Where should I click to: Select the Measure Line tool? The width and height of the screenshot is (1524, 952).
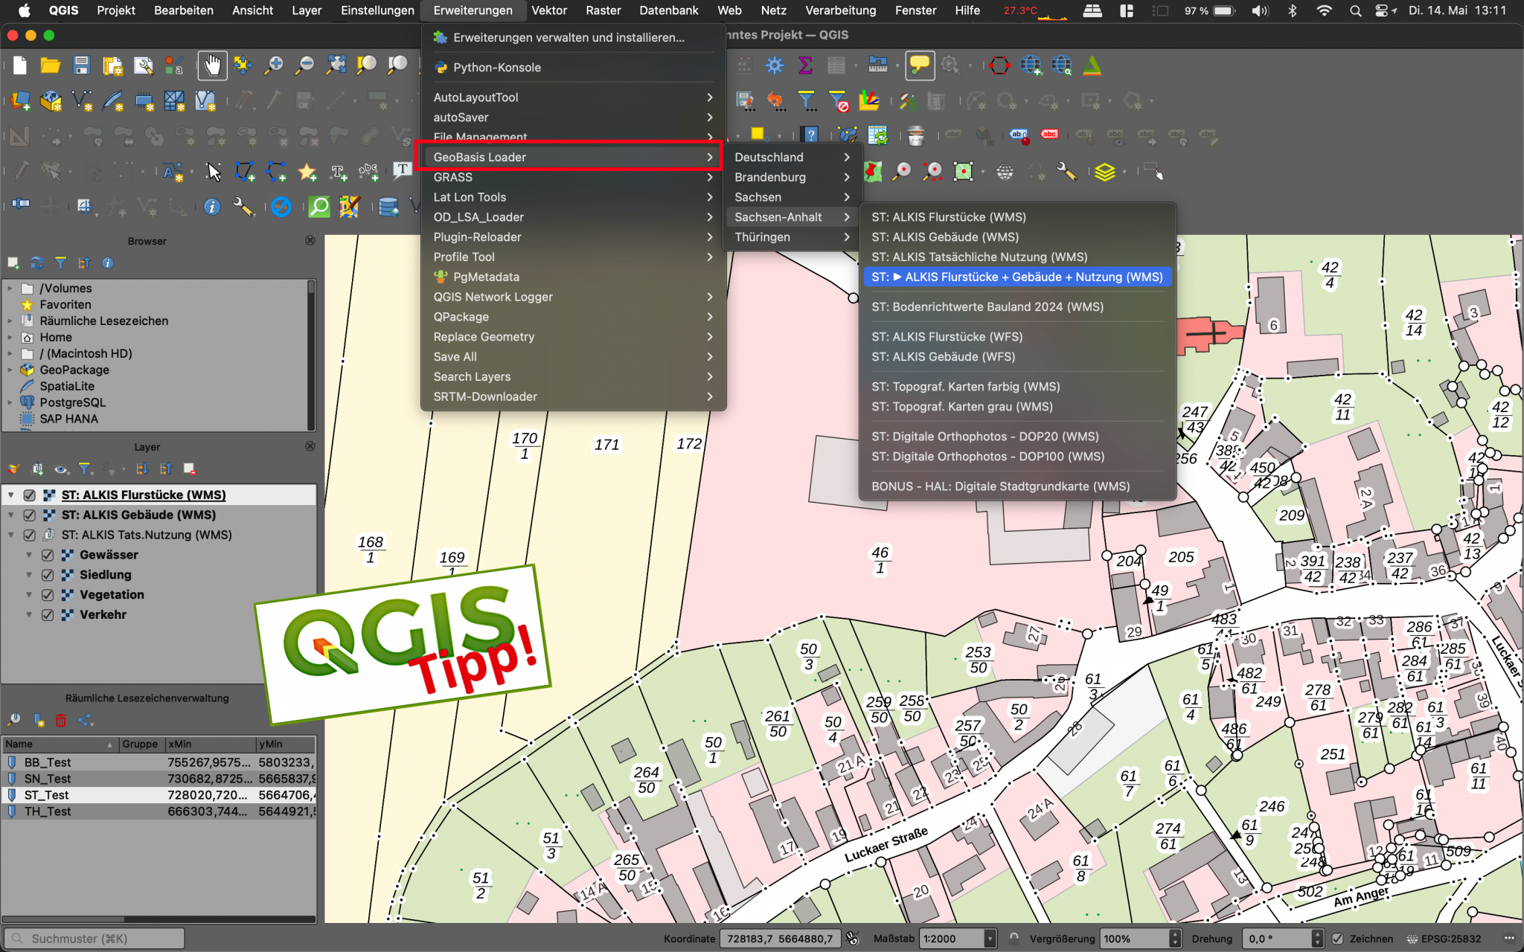878,65
